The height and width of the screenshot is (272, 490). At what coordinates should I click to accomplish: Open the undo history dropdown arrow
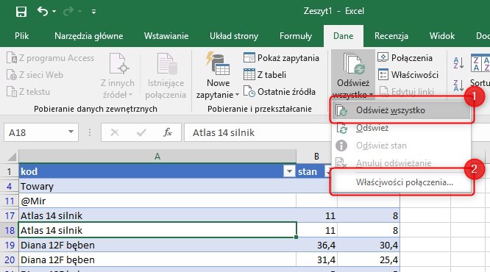[x=54, y=12]
